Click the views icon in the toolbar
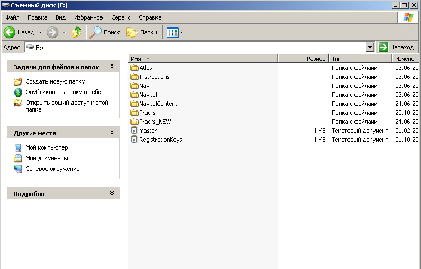421x269 pixels. click(172, 33)
